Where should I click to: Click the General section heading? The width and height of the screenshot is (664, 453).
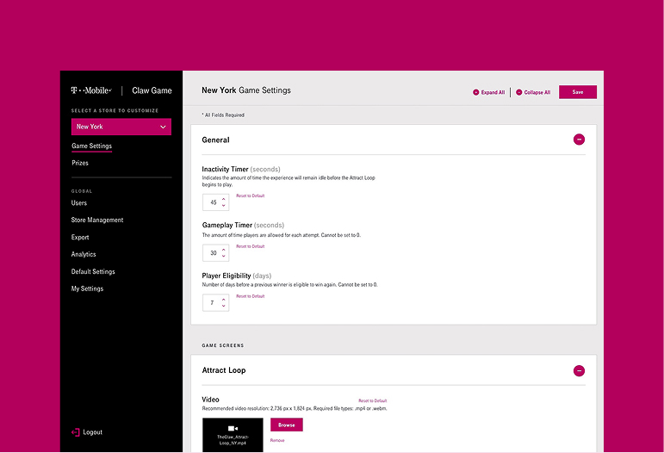point(215,140)
